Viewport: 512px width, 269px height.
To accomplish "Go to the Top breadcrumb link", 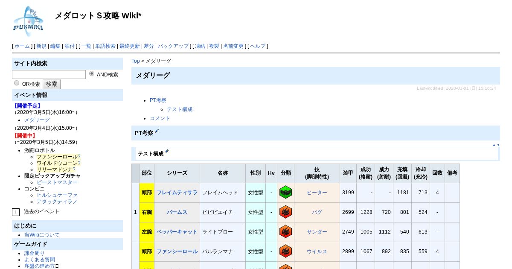I will pos(136,61).
